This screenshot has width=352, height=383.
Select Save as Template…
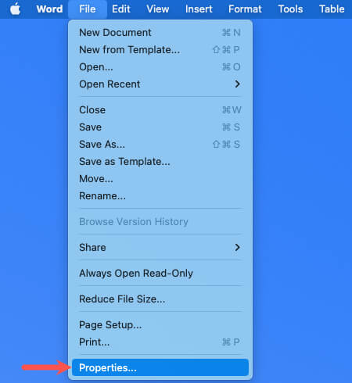pos(160,162)
